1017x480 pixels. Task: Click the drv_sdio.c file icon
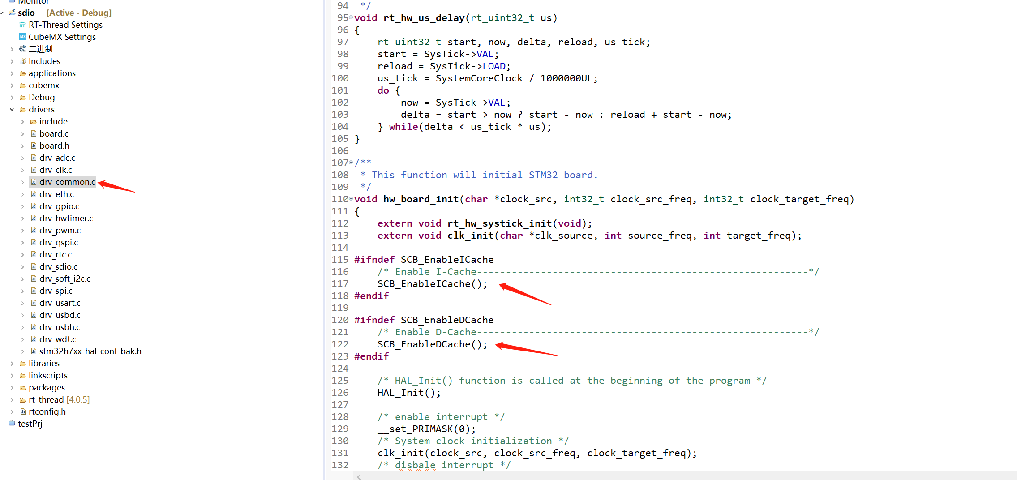point(34,266)
